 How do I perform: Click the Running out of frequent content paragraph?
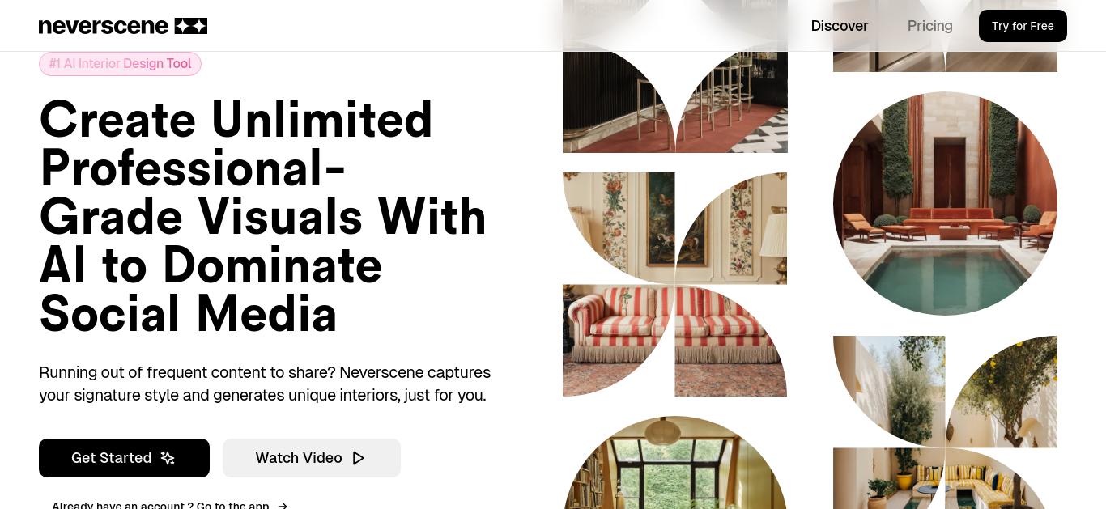pos(265,384)
